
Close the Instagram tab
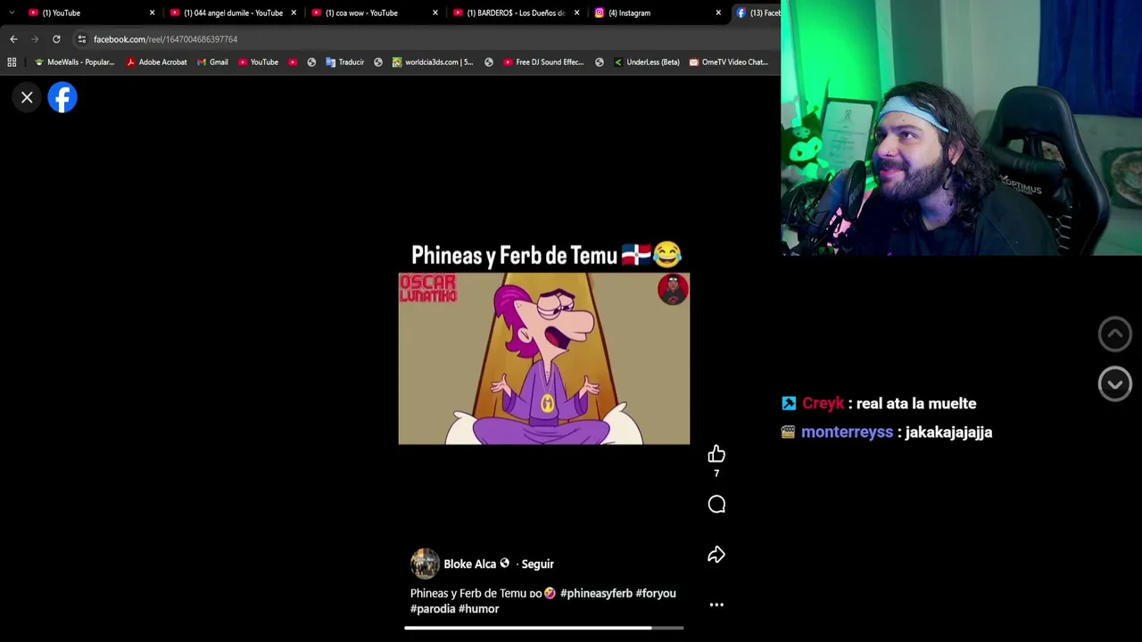[718, 12]
